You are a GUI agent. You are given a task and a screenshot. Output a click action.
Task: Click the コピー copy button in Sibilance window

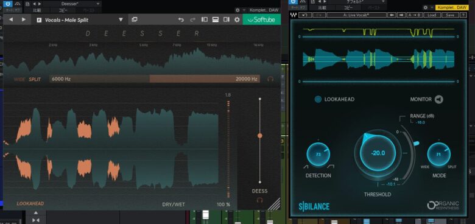348,7
